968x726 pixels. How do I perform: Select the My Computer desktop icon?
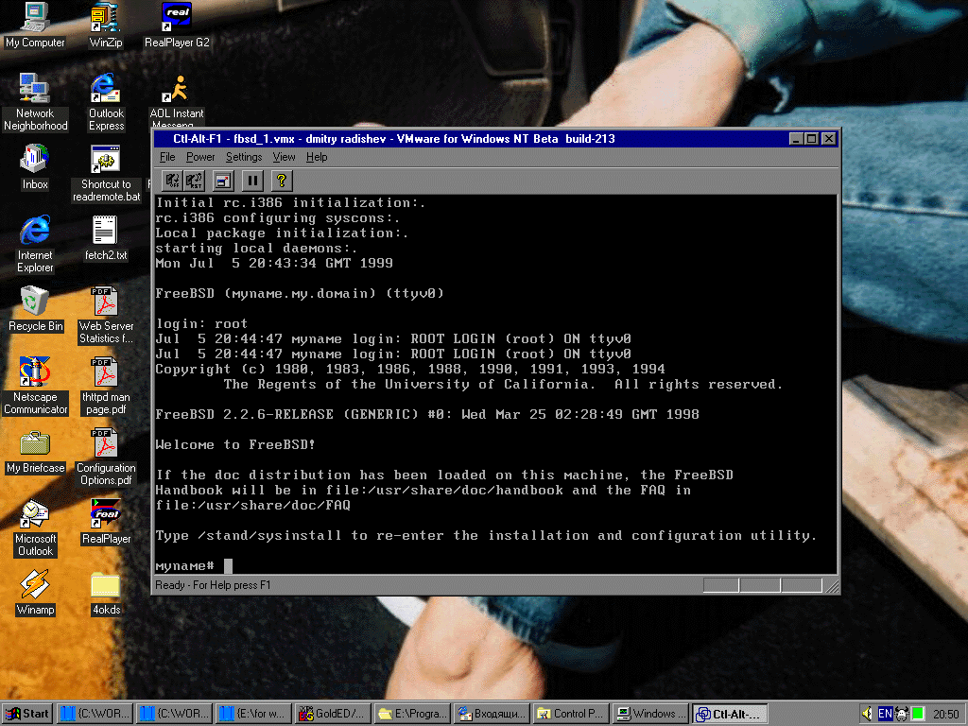click(x=35, y=26)
